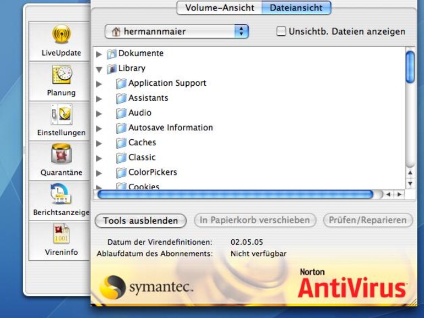Click the horizontal scrollbar thumb
The width and height of the screenshot is (424, 318).
(x=235, y=194)
